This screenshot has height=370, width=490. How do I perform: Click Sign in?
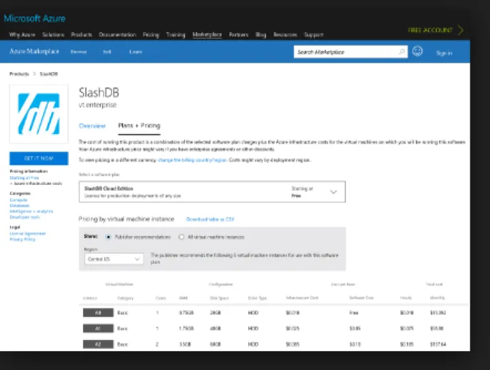point(444,53)
